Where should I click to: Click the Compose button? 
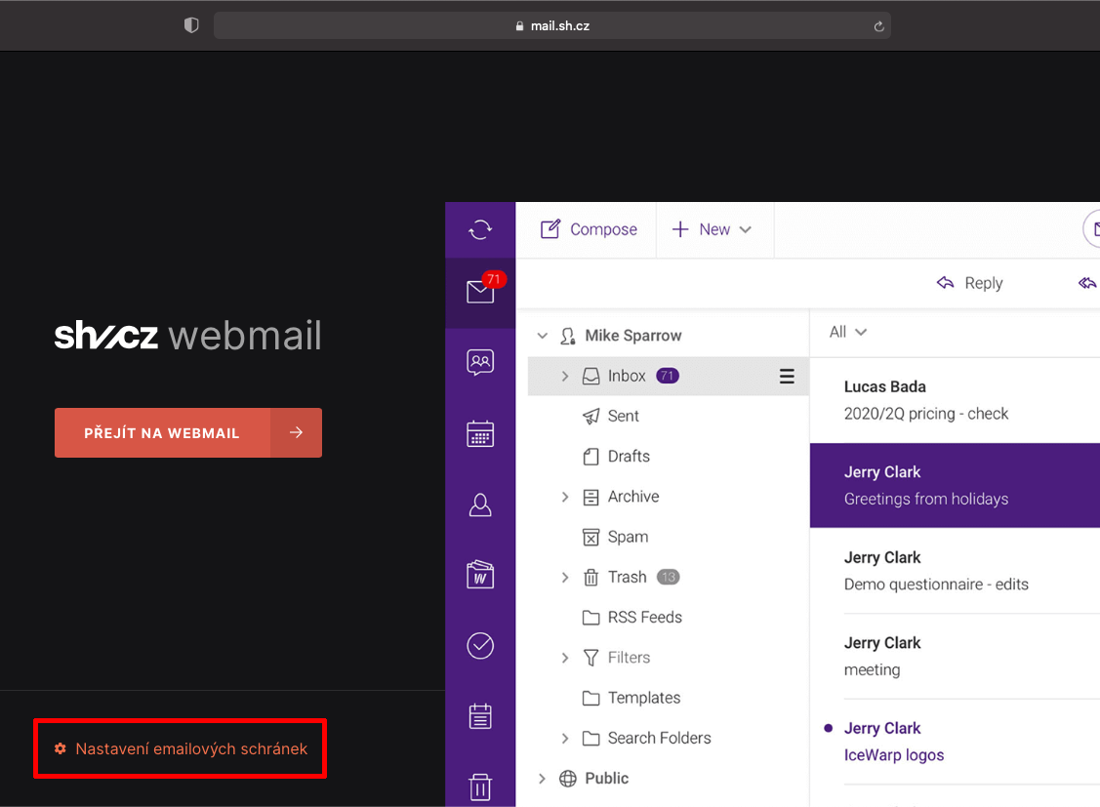589,229
